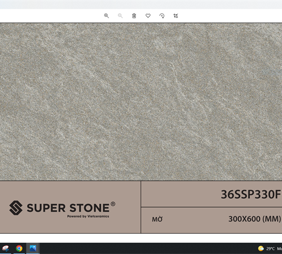Screen dimensions: 282x254
Task: Click the Powered by Vietceramics caption
Action: tap(88, 216)
